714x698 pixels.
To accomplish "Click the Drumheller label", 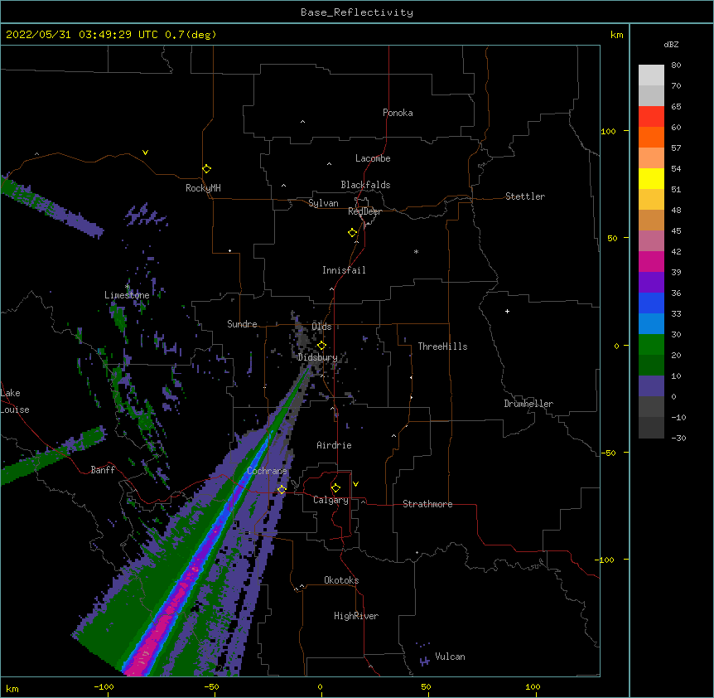I will coord(528,404).
